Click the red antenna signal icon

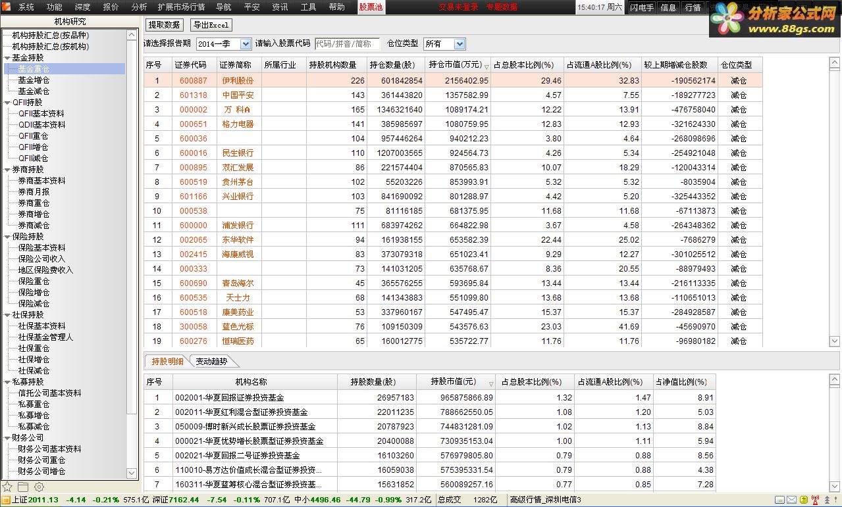[814, 500]
